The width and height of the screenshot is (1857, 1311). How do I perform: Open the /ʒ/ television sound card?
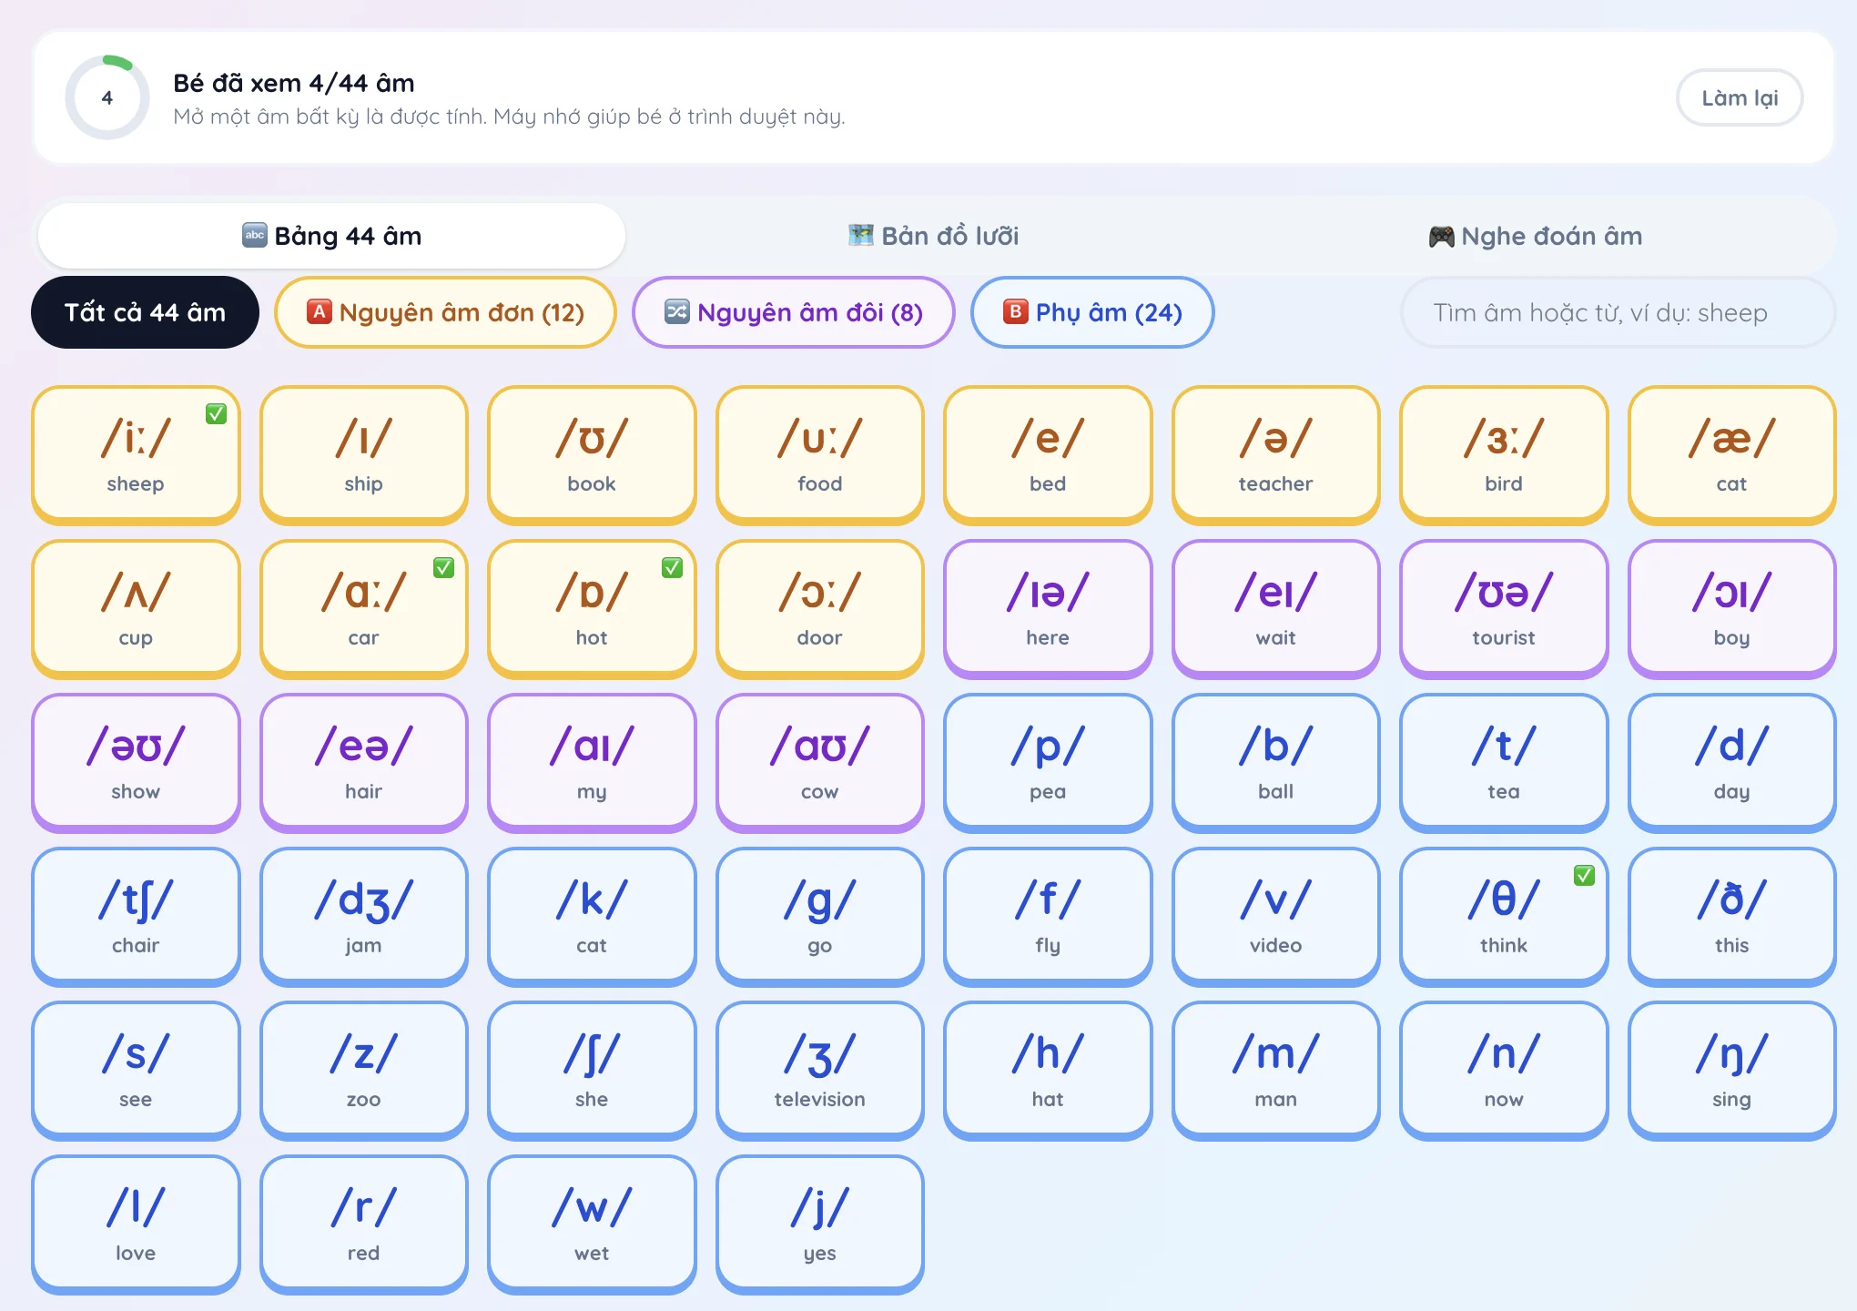pyautogui.click(x=819, y=1070)
